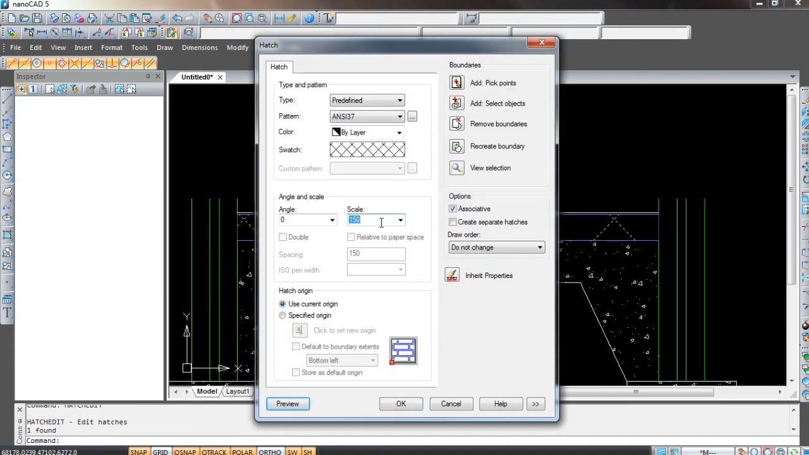Select the Text tool in left toolbar
The image size is (809, 455).
(x=7, y=313)
